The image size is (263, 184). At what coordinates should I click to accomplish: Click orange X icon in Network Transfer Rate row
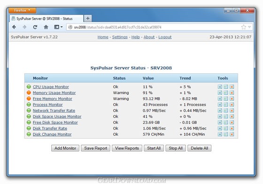pyautogui.click(x=232, y=111)
